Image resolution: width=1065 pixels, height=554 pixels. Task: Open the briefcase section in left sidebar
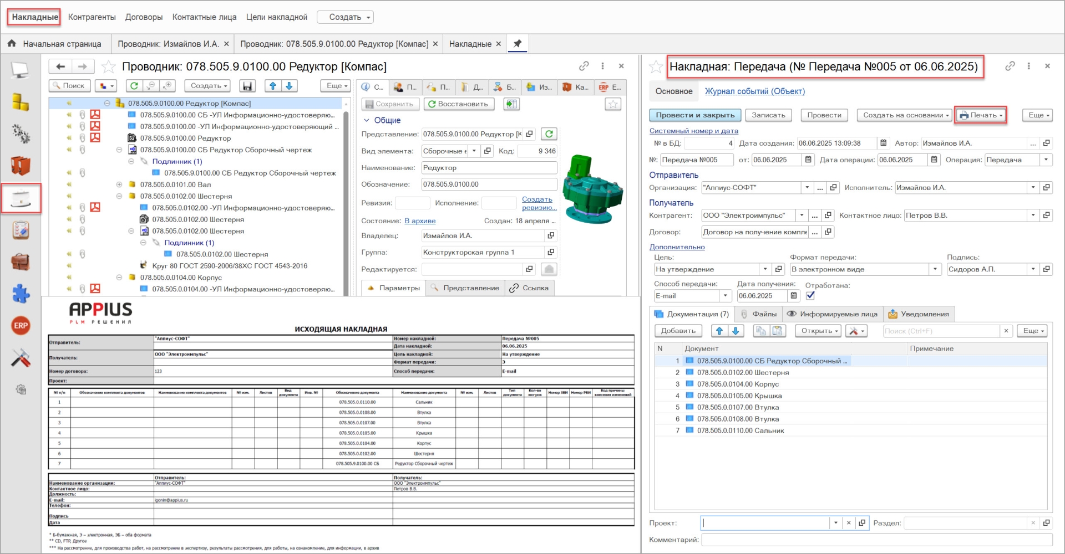pyautogui.click(x=21, y=261)
